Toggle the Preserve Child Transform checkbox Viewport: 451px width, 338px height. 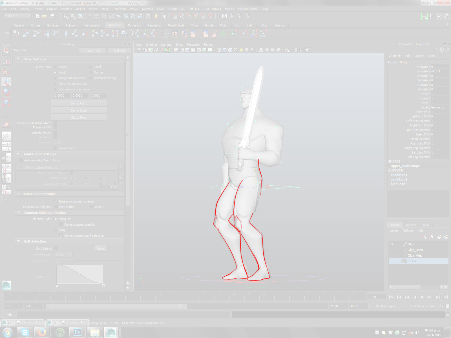[55, 123]
